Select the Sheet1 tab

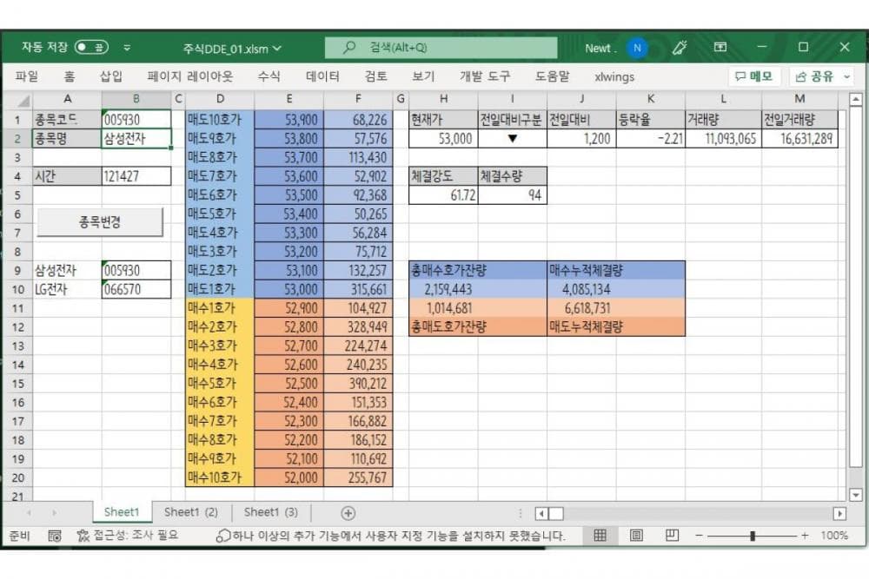[122, 512]
